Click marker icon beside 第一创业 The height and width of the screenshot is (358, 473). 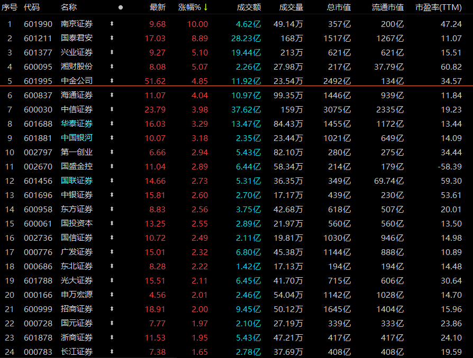point(112,152)
